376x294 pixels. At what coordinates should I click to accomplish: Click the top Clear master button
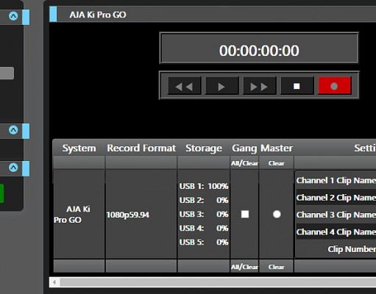276,163
